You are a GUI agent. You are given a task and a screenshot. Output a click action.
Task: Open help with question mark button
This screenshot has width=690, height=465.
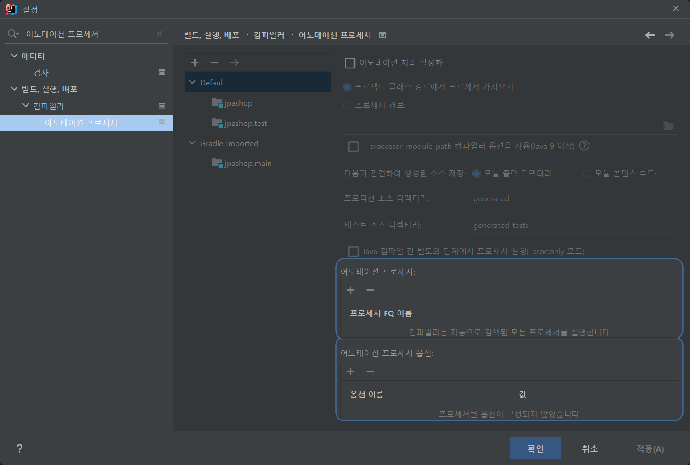[19, 448]
